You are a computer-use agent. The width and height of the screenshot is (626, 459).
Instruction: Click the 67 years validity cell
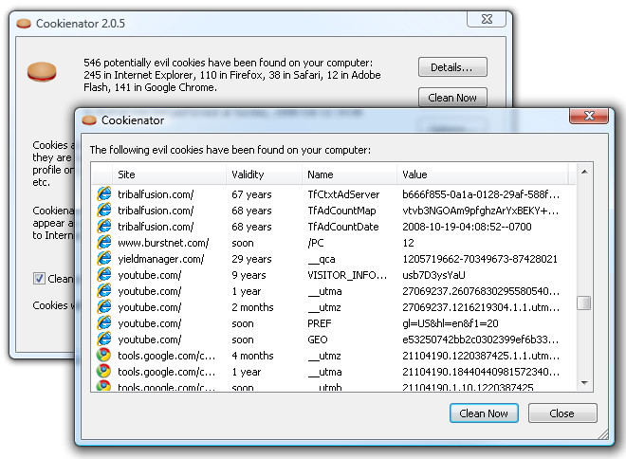[x=251, y=194]
